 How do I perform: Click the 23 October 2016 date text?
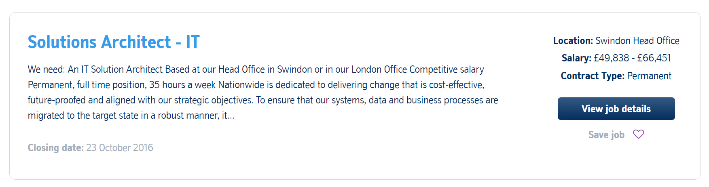click(120, 148)
